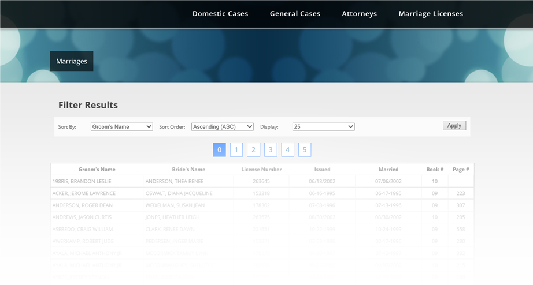Switch to results page 4

point(287,149)
